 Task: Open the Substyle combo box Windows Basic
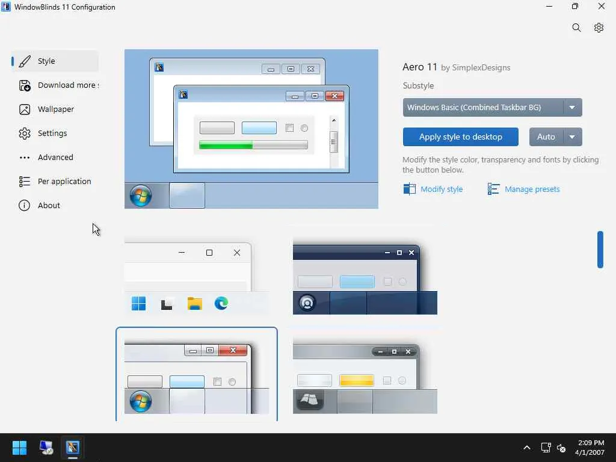point(492,107)
